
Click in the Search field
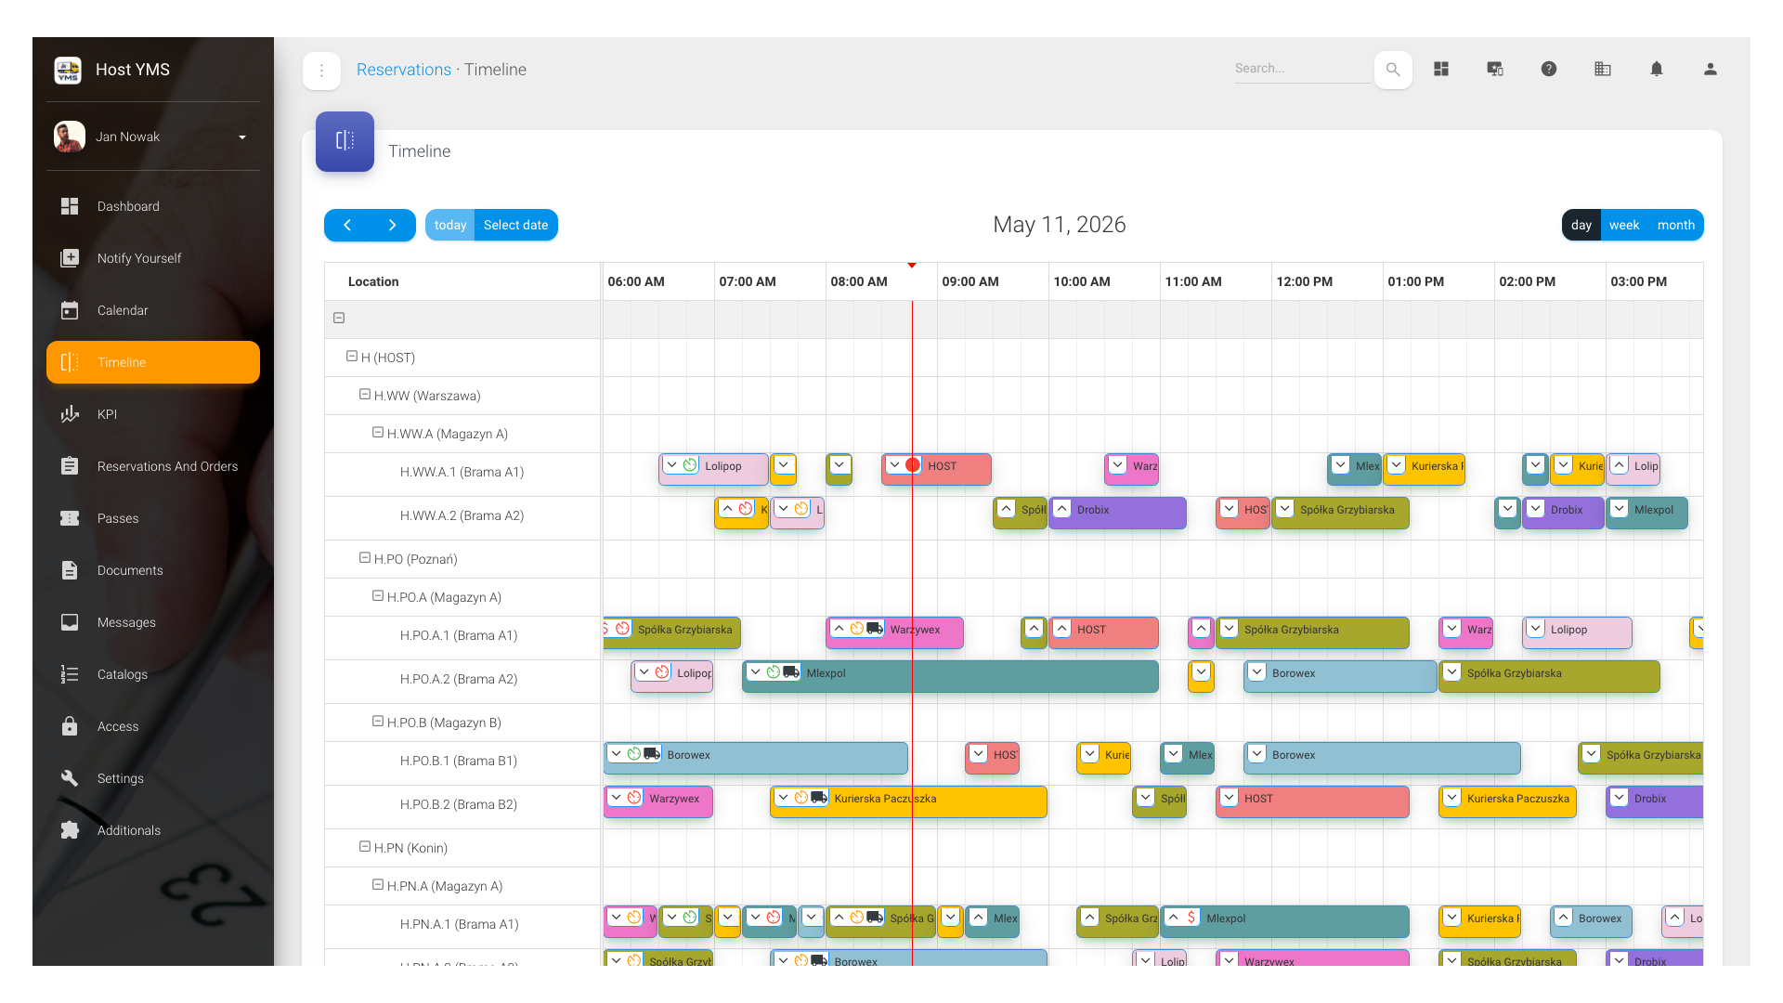tap(1302, 69)
